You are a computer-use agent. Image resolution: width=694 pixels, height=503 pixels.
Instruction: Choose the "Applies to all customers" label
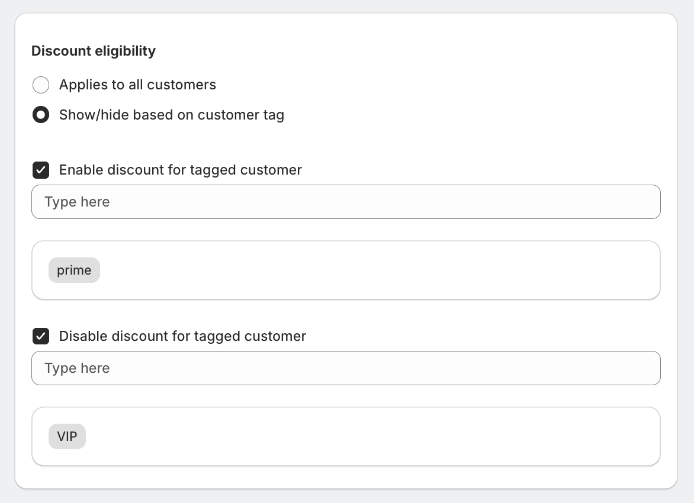(x=137, y=85)
